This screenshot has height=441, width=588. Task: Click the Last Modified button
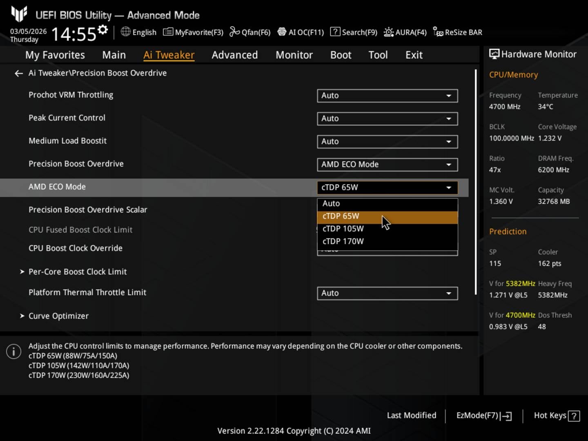[x=412, y=415]
